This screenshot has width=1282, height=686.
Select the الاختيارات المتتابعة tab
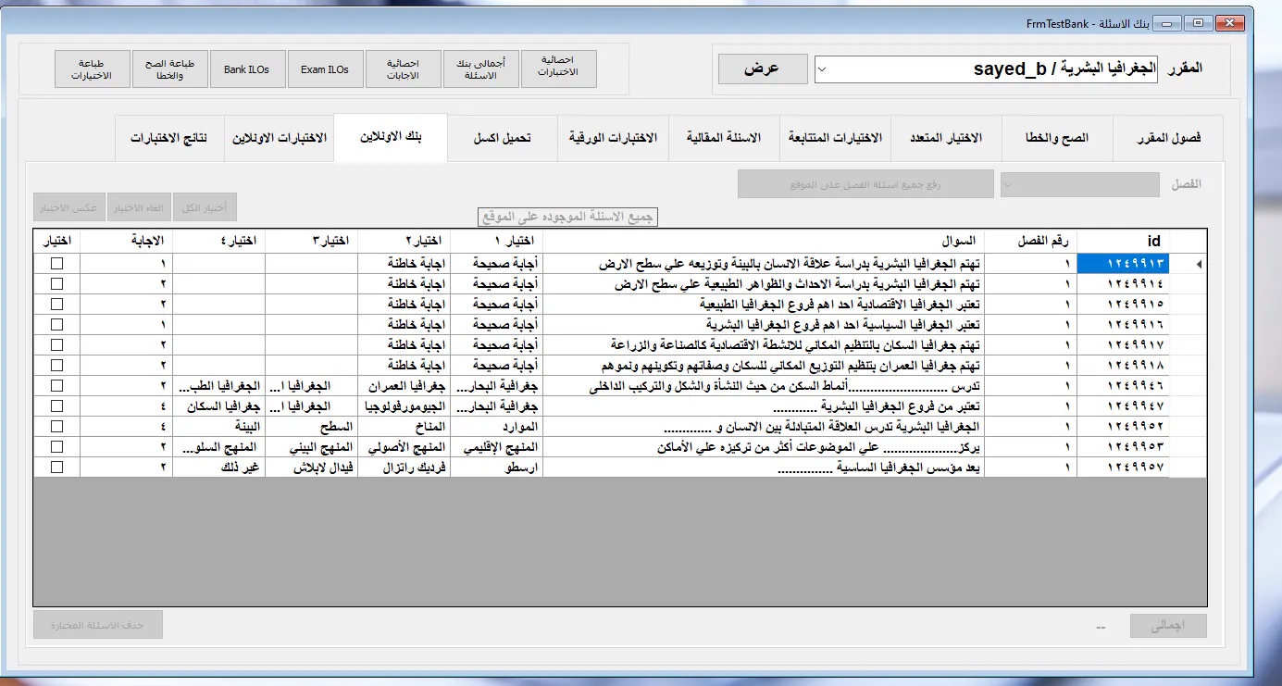tap(835, 139)
